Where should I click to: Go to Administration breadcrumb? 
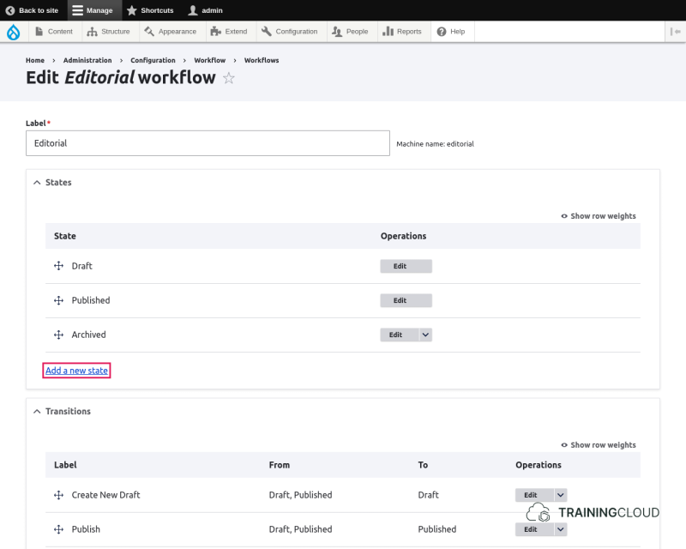click(87, 60)
